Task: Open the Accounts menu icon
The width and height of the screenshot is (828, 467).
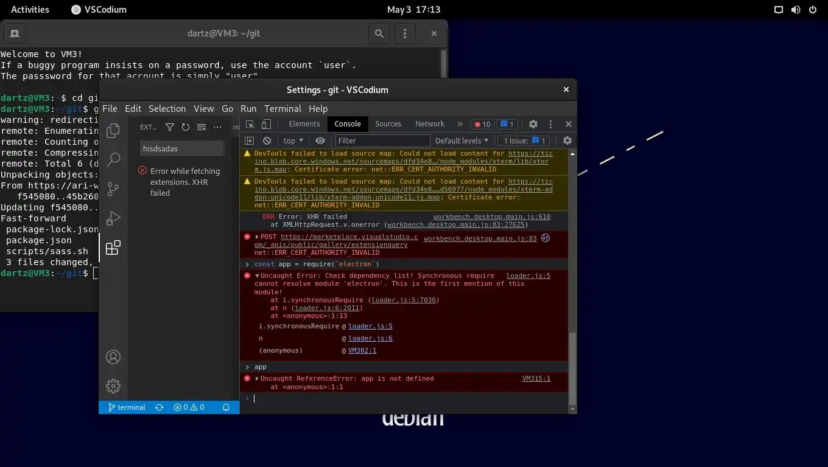Action: point(113,357)
